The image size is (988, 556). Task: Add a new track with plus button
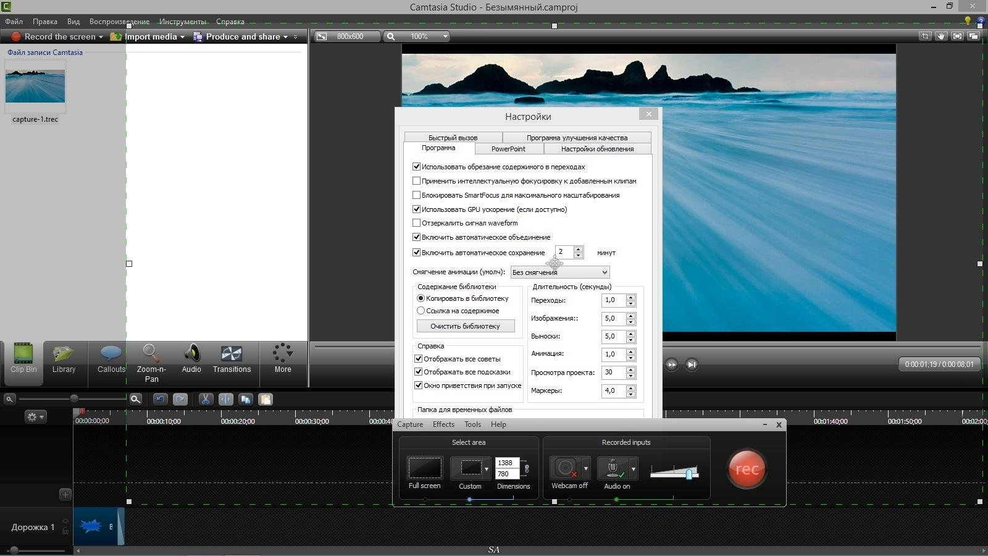point(65,494)
